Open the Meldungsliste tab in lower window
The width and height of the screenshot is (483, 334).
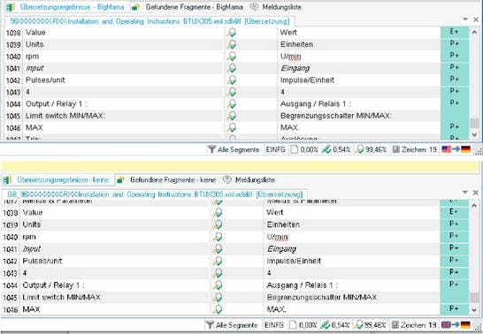click(x=249, y=180)
